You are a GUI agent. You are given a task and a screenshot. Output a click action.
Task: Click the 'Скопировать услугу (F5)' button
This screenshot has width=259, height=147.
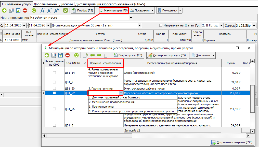pos(167,55)
